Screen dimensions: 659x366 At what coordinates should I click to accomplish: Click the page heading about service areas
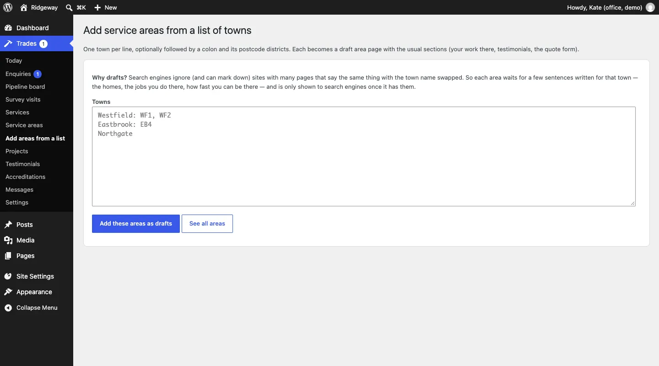click(x=167, y=31)
